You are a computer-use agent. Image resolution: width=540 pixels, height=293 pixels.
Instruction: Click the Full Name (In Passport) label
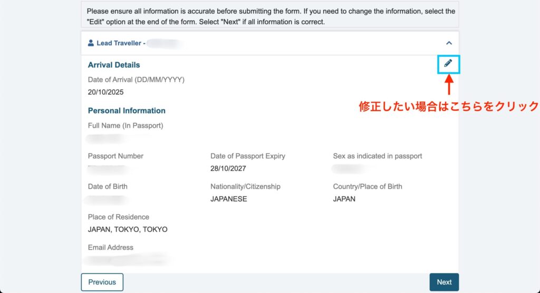pos(126,125)
